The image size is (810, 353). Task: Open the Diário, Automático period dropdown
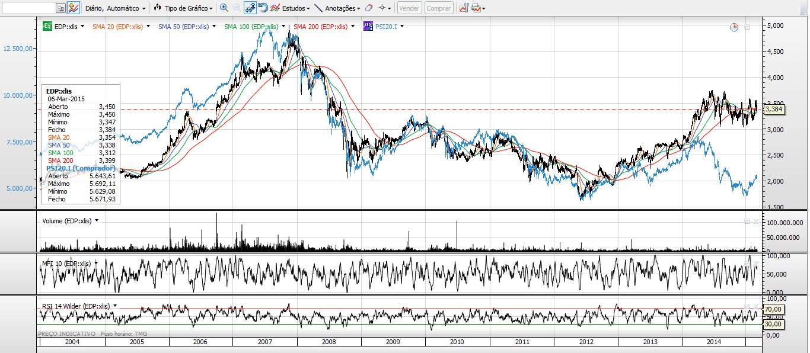116,8
